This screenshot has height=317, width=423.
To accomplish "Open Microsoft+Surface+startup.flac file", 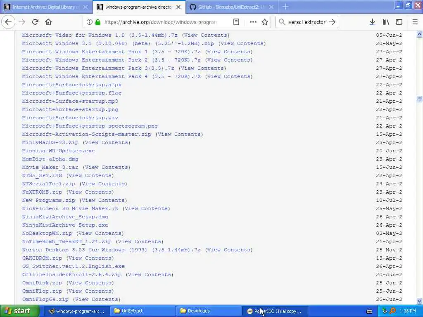I will point(72,93).
